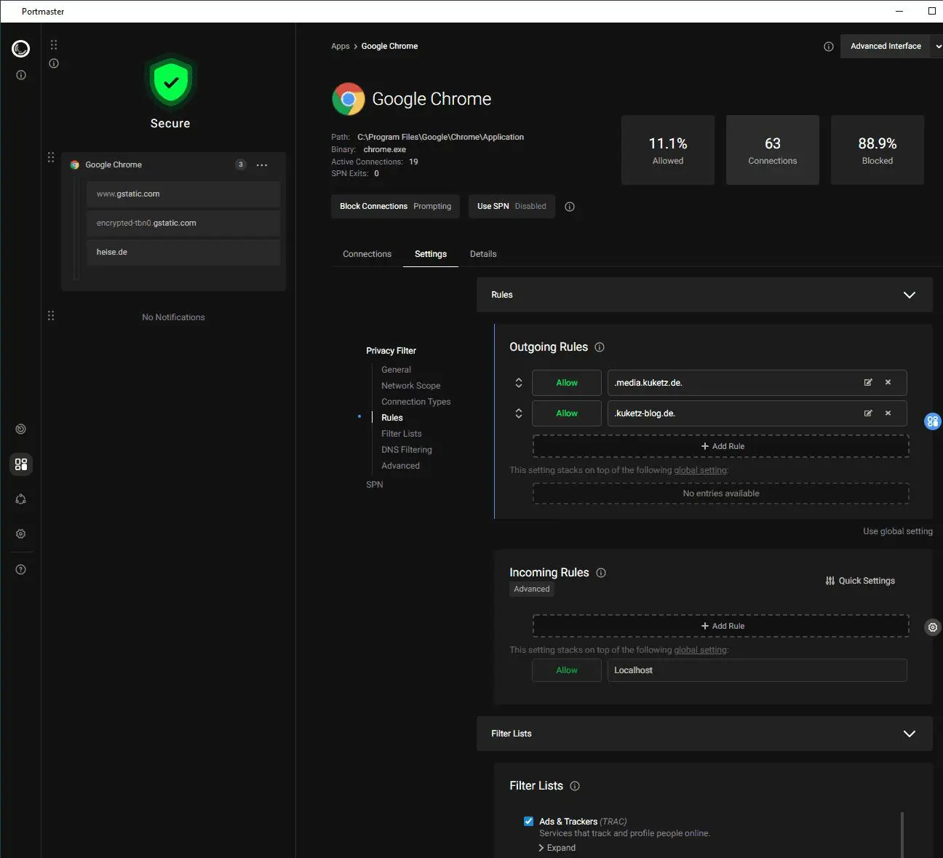Open the help question-mark sidebar icon
The width and height of the screenshot is (943, 858).
[x=21, y=570]
